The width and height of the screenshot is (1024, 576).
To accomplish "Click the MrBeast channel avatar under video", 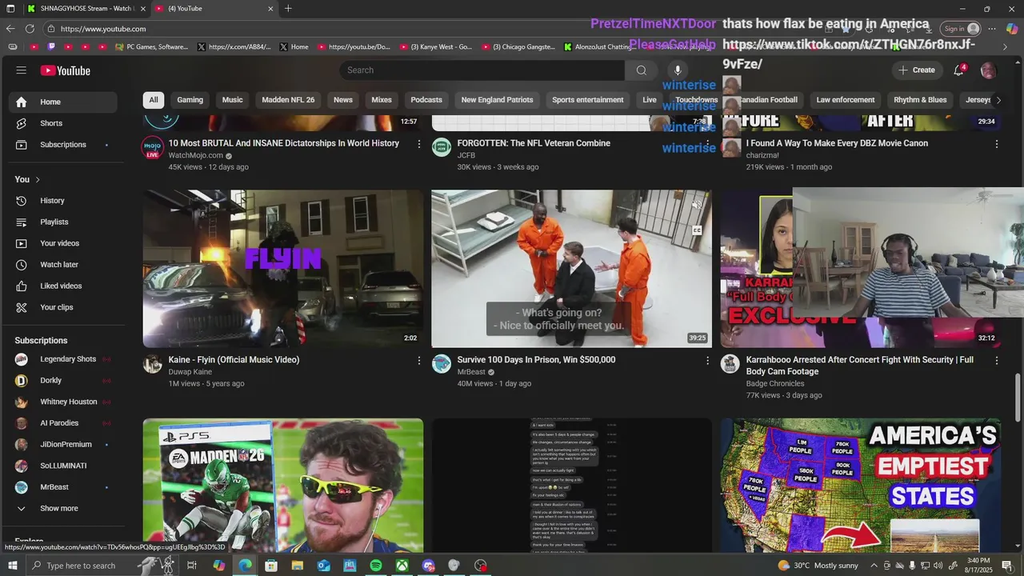I will (442, 364).
